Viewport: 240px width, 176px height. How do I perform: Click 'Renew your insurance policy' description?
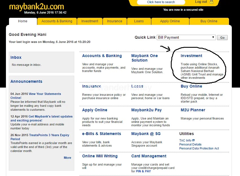click(104, 97)
